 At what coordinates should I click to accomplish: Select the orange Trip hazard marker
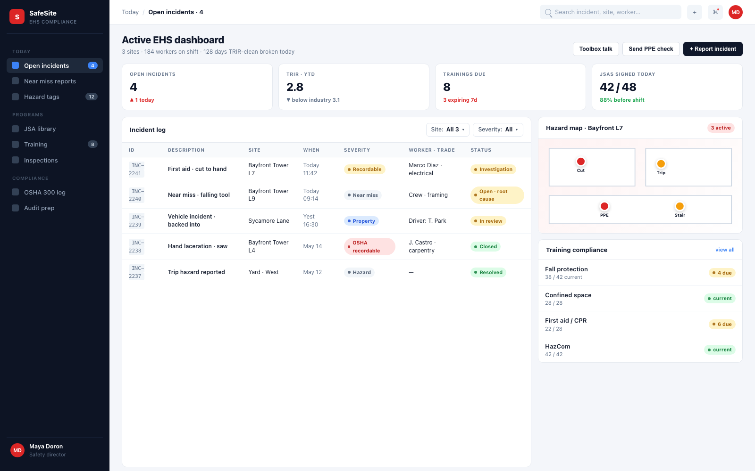[x=661, y=164]
